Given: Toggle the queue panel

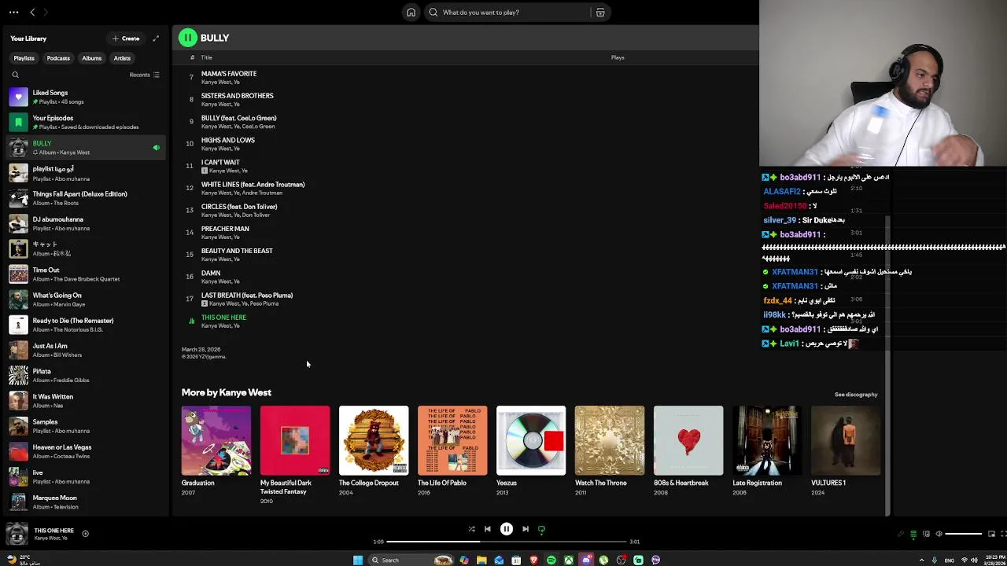Looking at the screenshot, I should 913,534.
